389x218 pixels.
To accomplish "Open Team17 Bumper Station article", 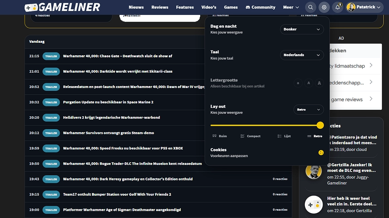I will pyautogui.click(x=117, y=194).
